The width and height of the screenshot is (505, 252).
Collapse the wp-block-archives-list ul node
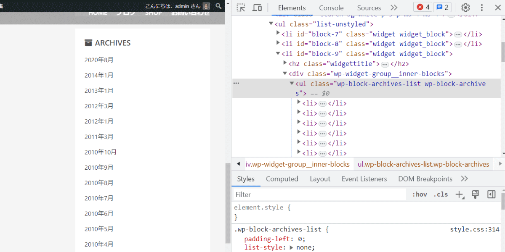(x=292, y=84)
